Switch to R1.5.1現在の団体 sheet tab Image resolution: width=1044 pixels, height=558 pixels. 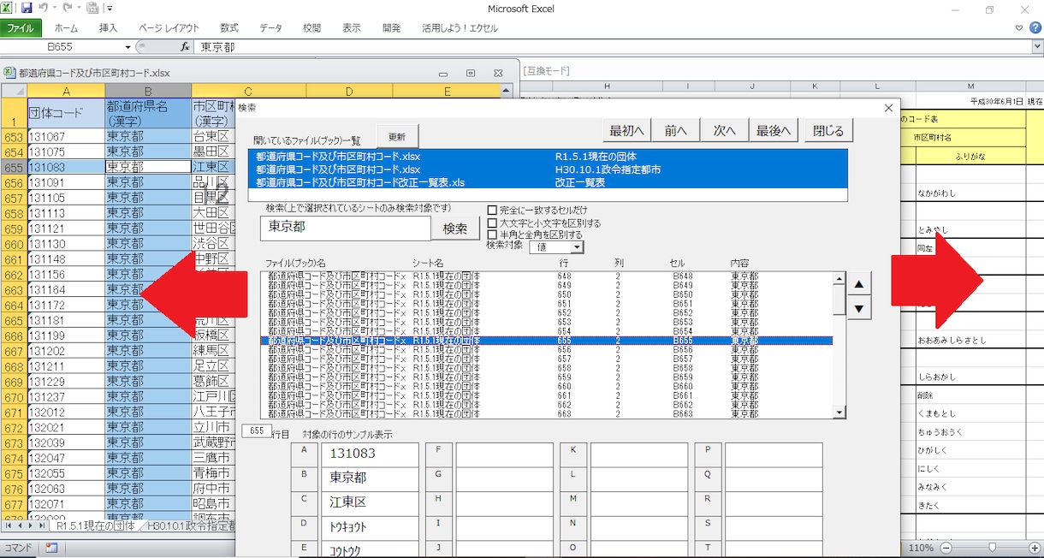[95, 526]
